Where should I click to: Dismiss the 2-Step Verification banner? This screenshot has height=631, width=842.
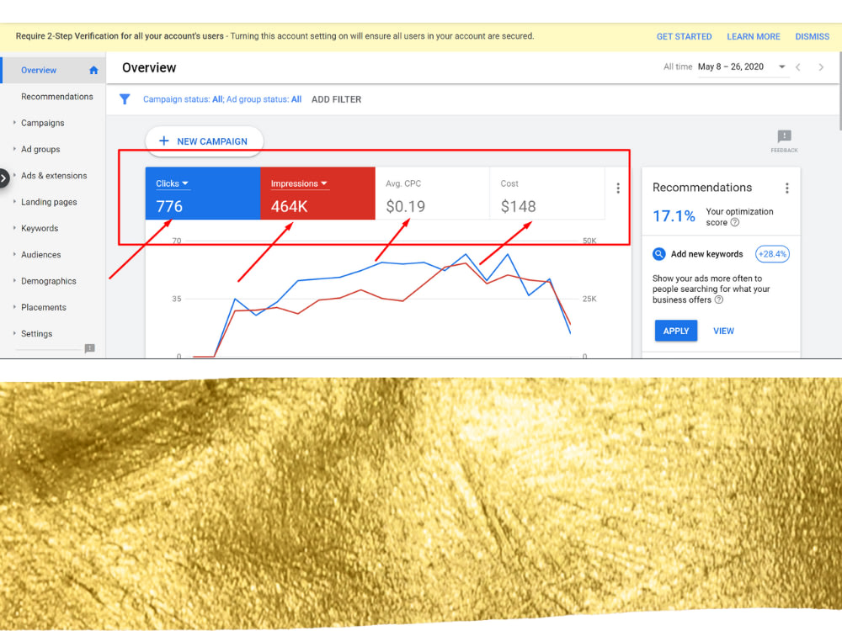812,36
